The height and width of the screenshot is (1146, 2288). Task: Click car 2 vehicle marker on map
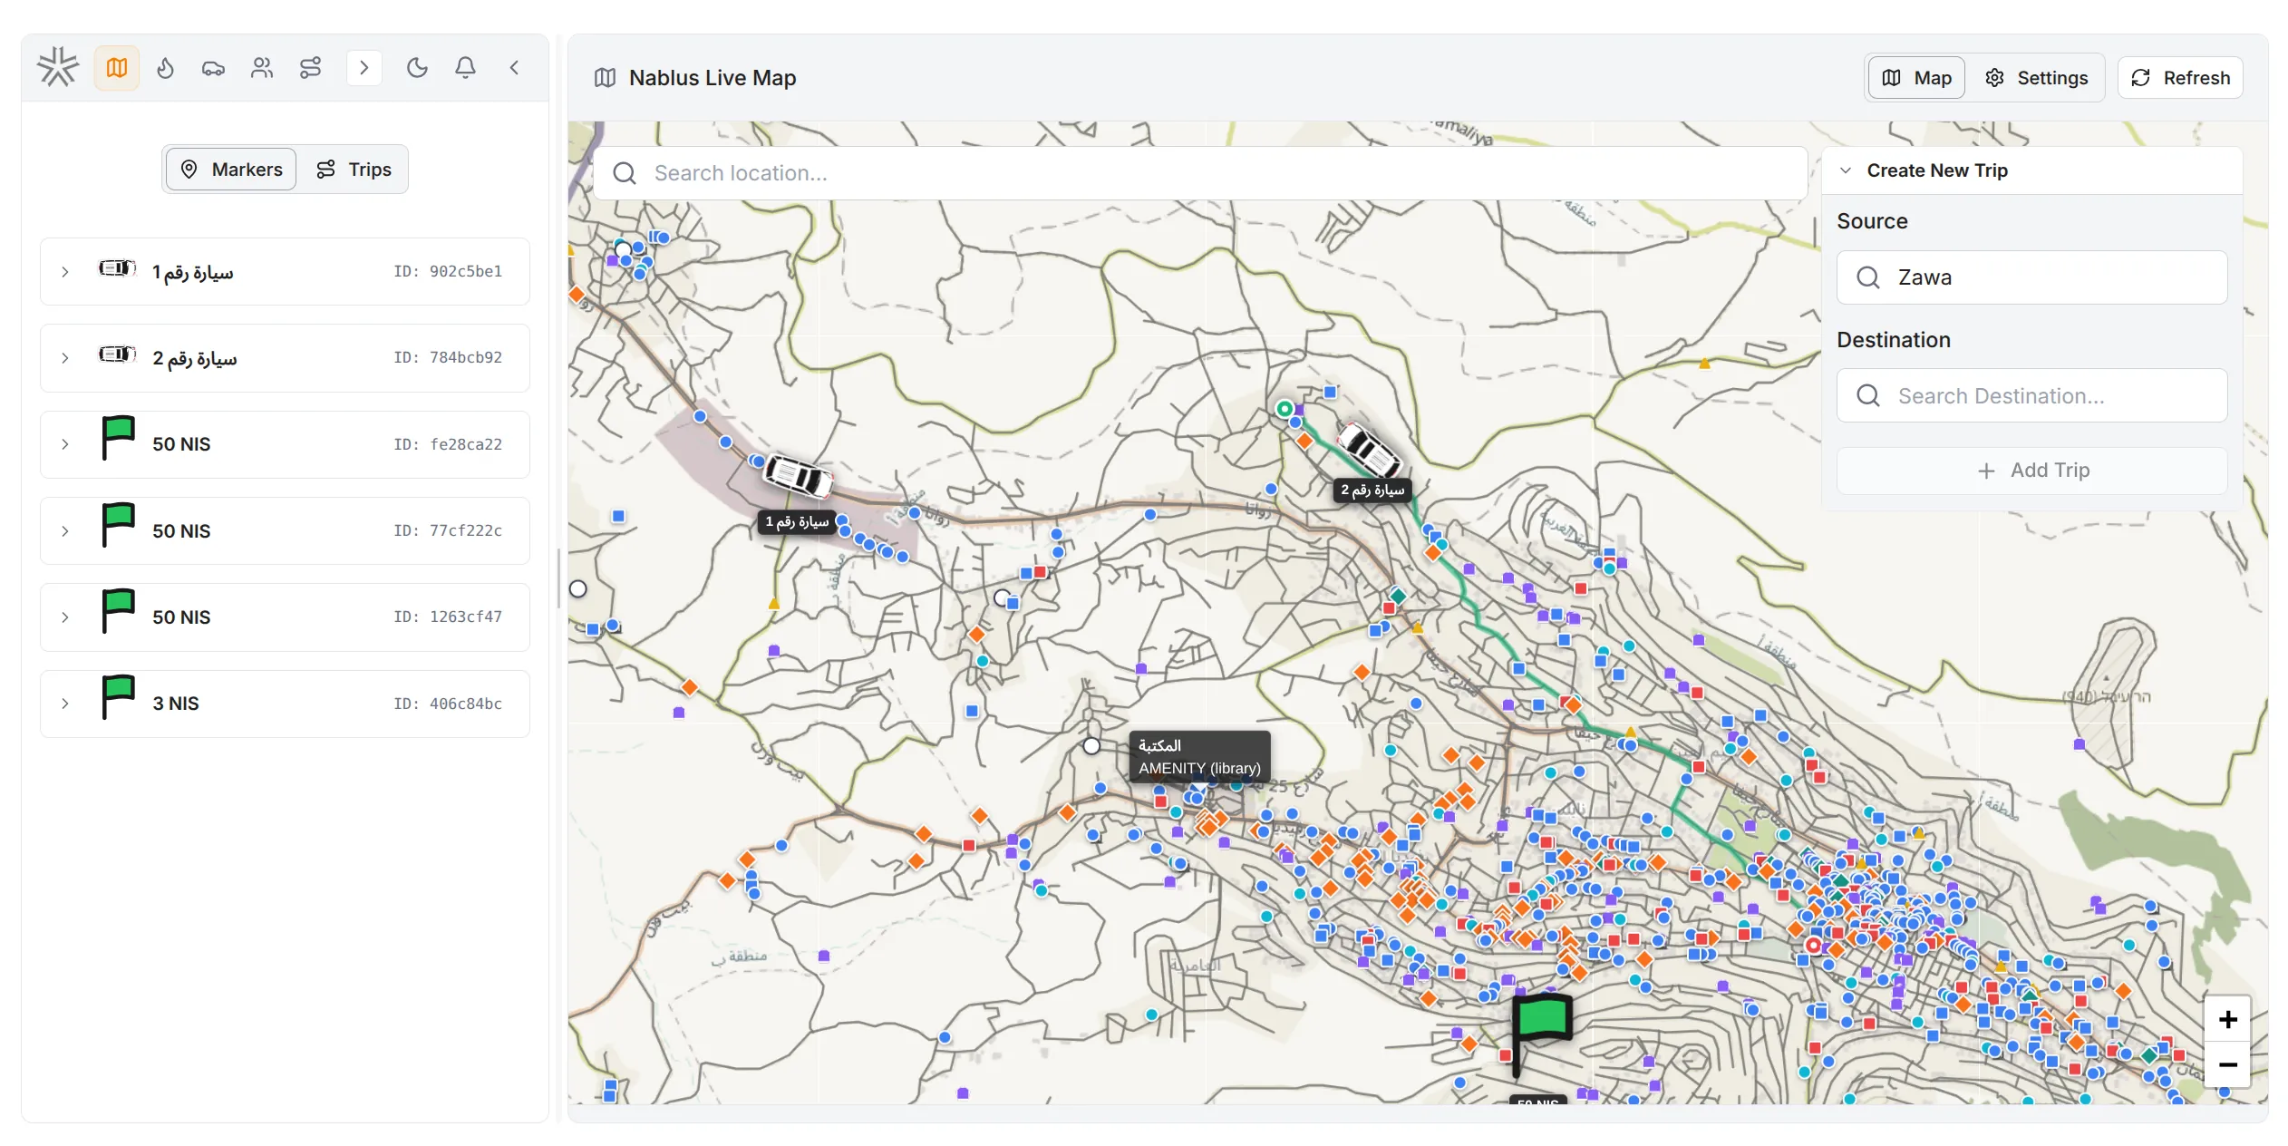coord(1370,450)
